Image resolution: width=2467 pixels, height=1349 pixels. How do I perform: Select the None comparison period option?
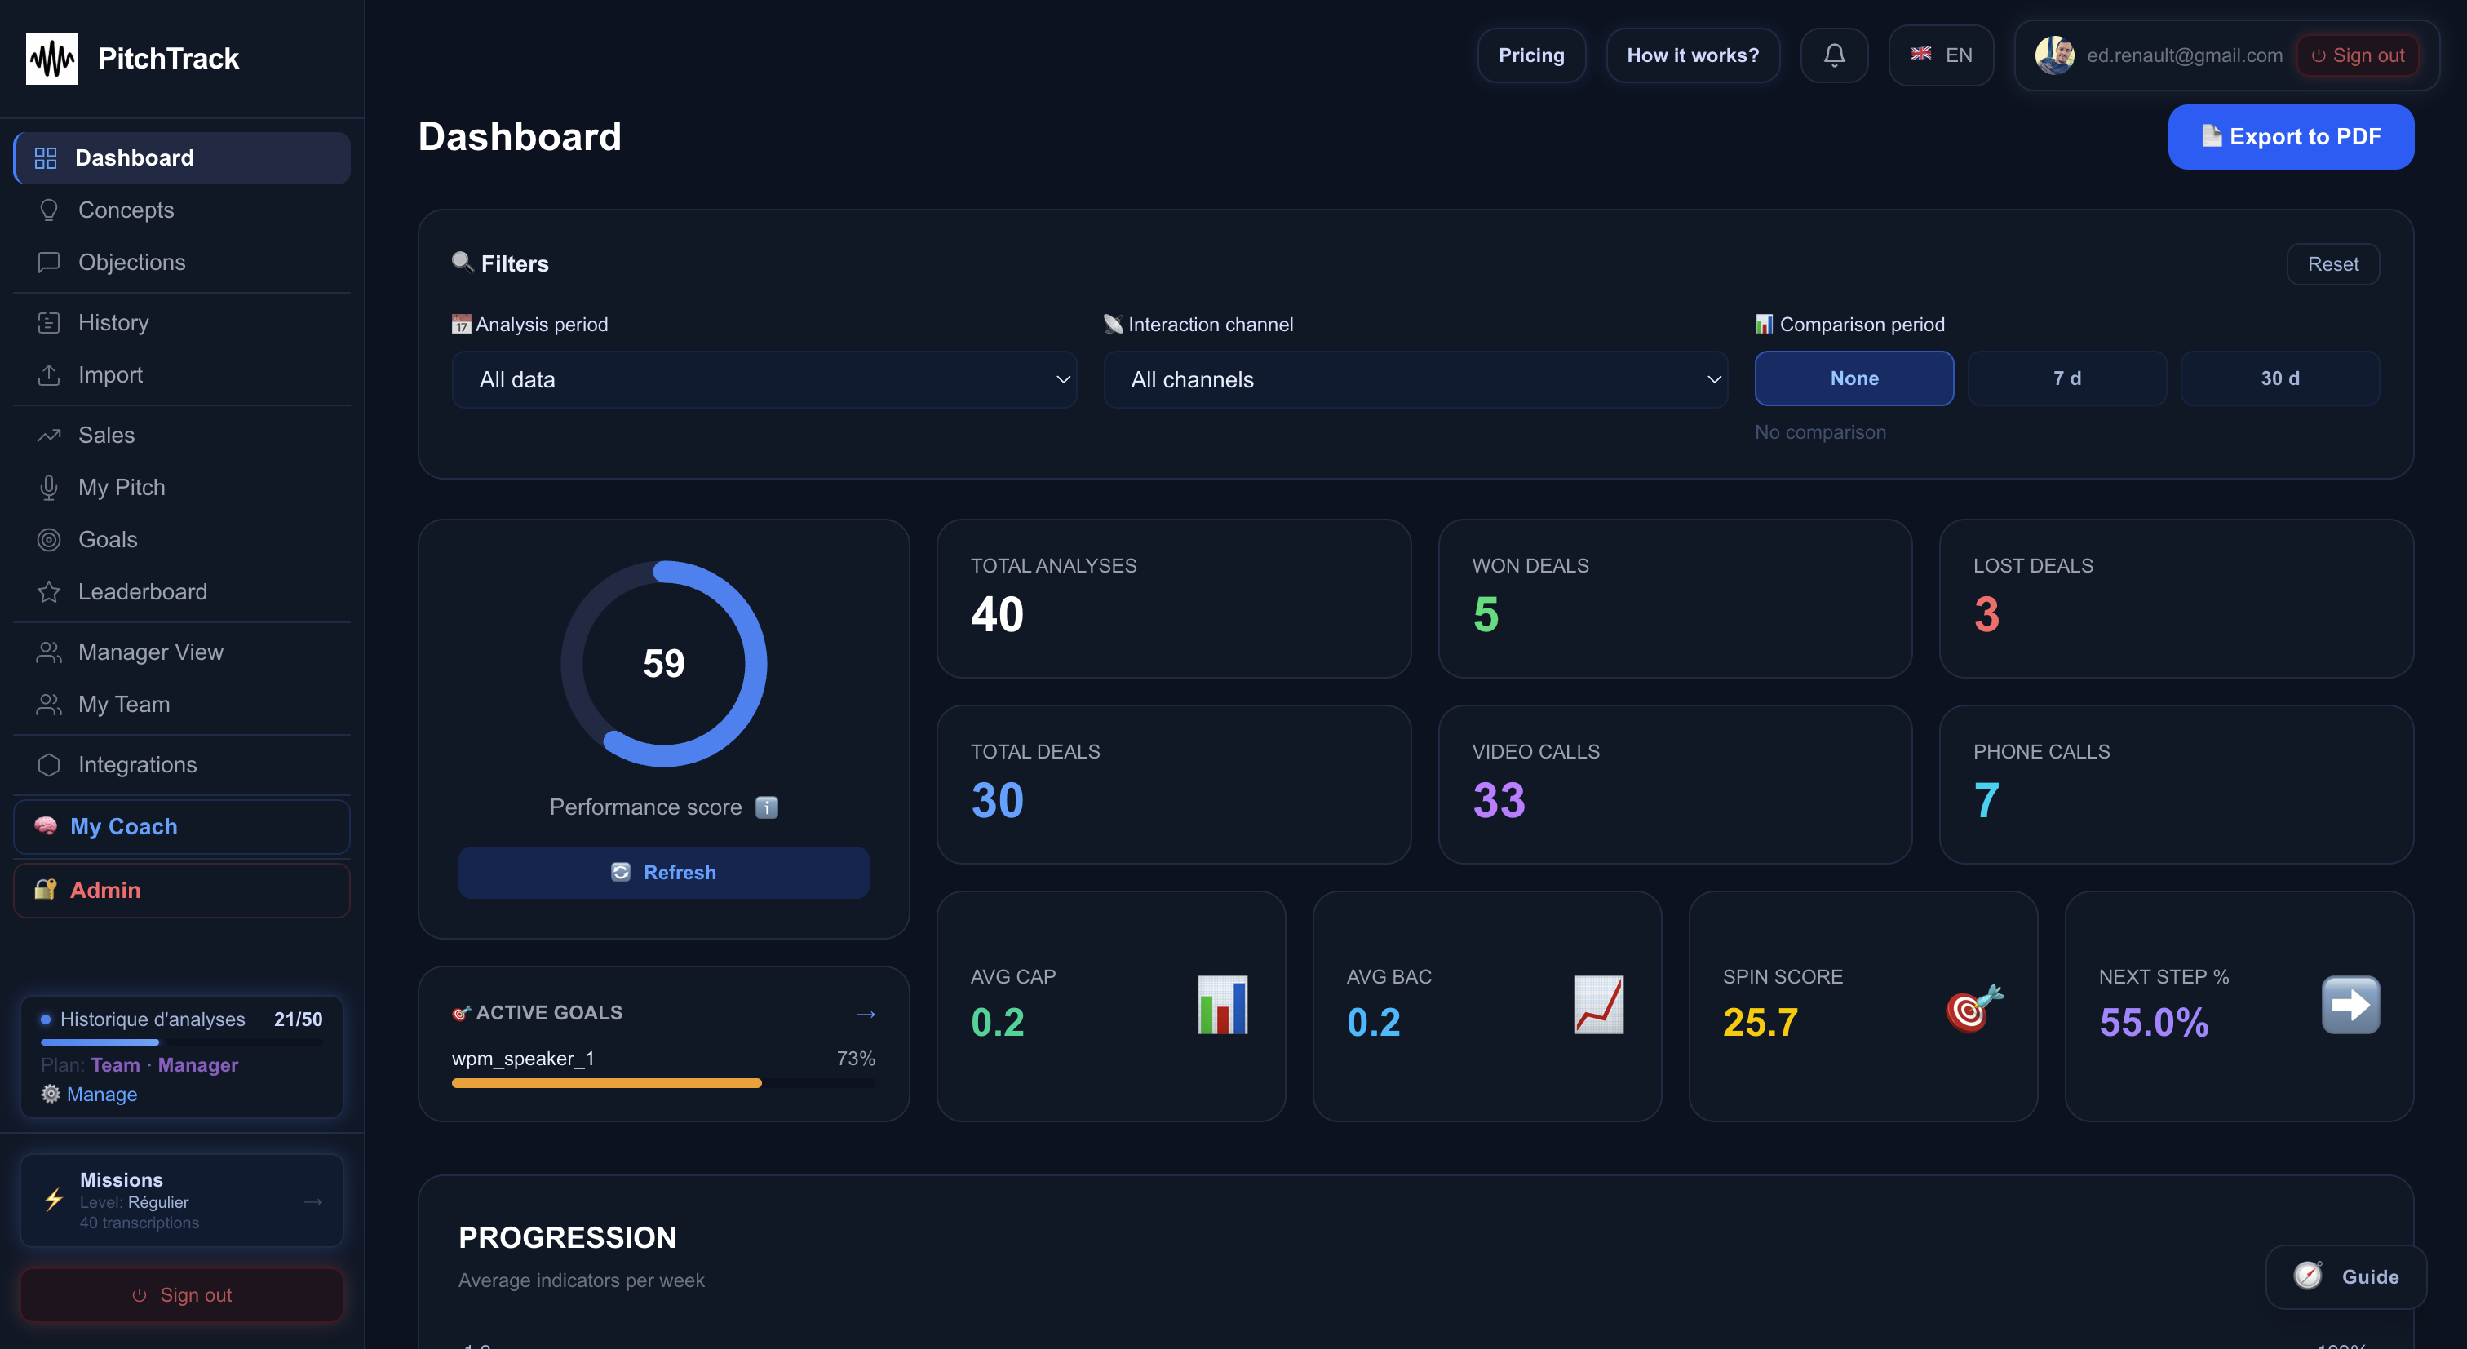coord(1854,378)
